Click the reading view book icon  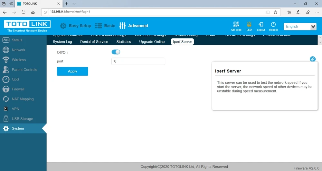[x=268, y=12]
